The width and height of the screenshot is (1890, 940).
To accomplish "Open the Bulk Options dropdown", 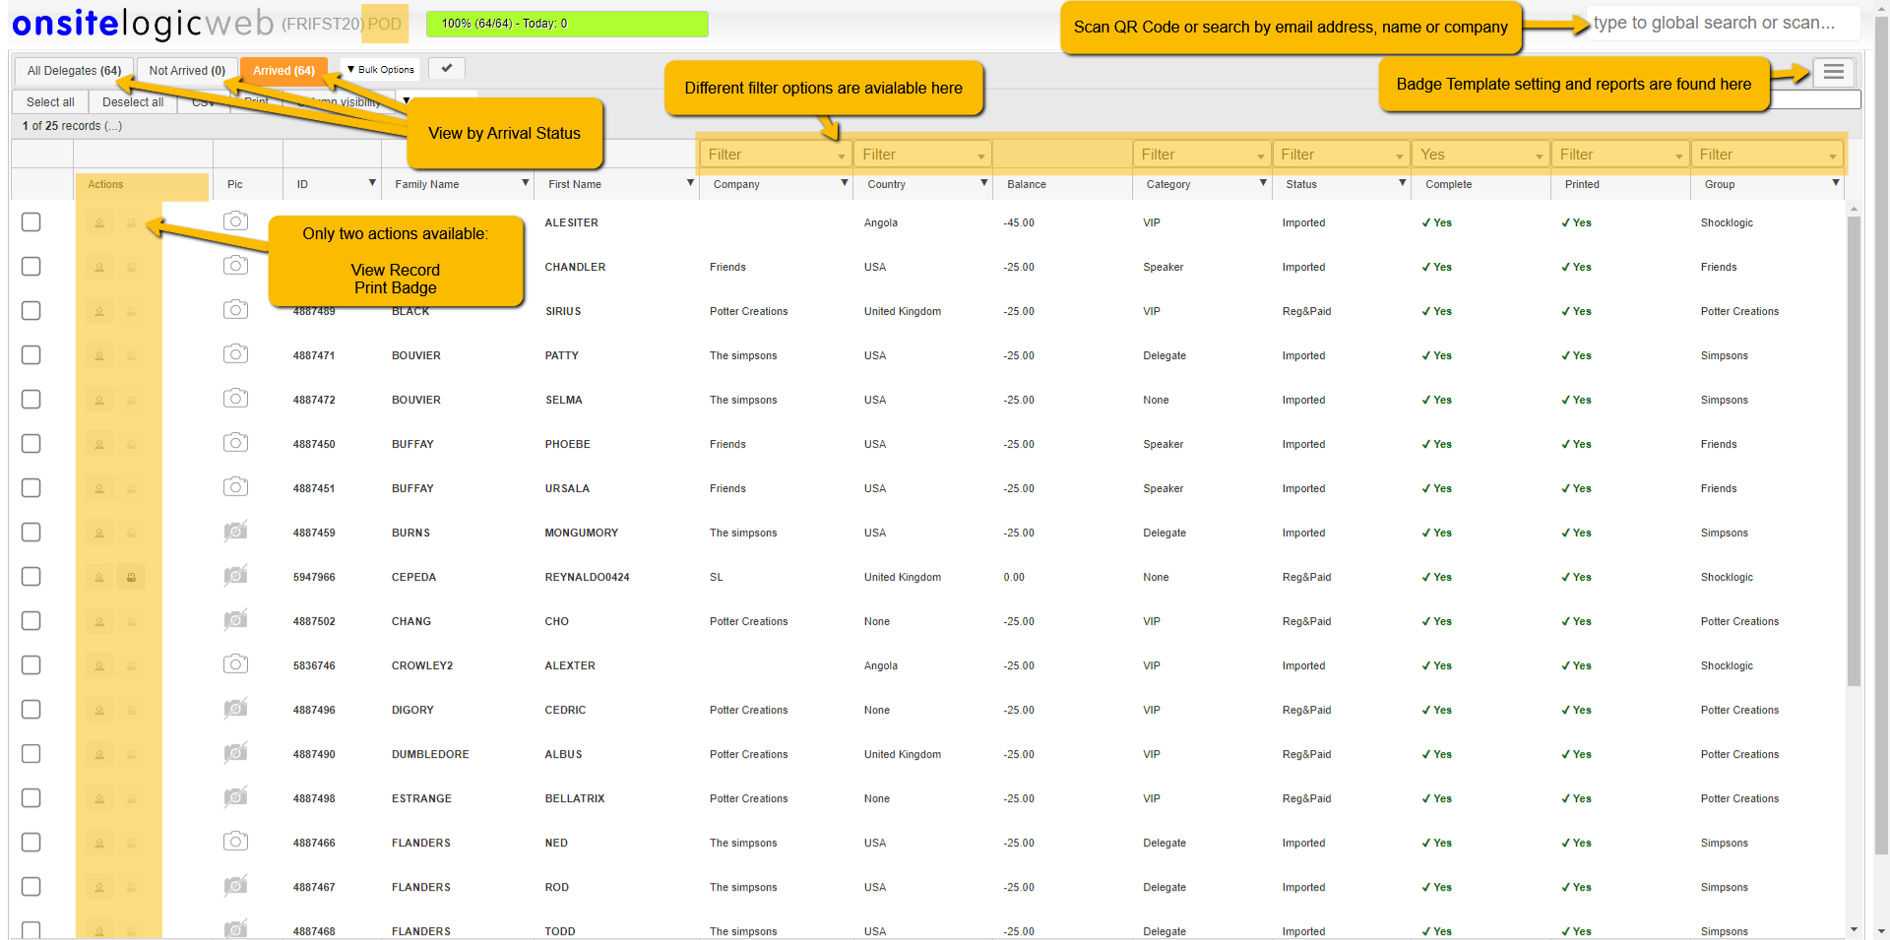I will point(379,69).
